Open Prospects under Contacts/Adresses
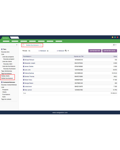 5,90
